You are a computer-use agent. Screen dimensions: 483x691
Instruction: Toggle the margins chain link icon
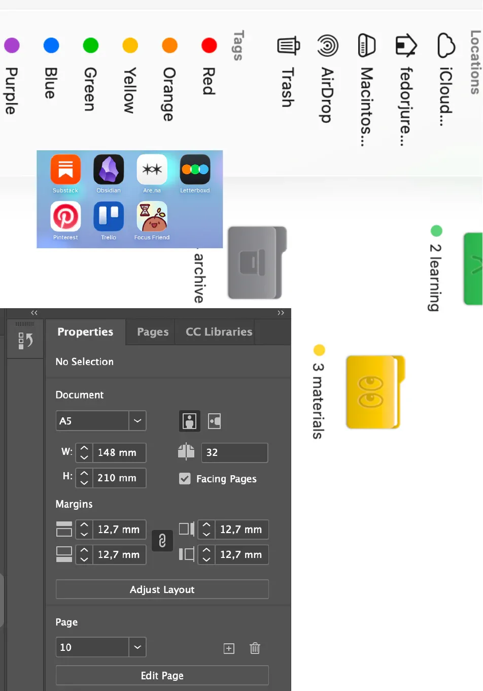(162, 541)
